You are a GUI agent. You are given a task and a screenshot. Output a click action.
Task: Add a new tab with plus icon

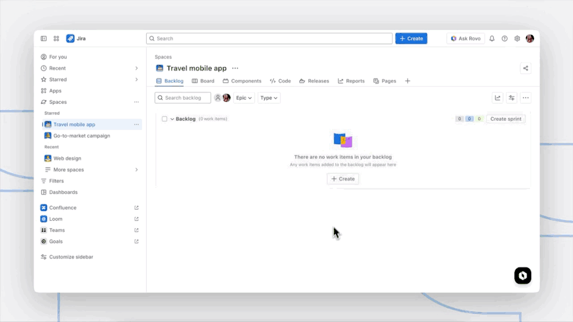click(x=407, y=81)
